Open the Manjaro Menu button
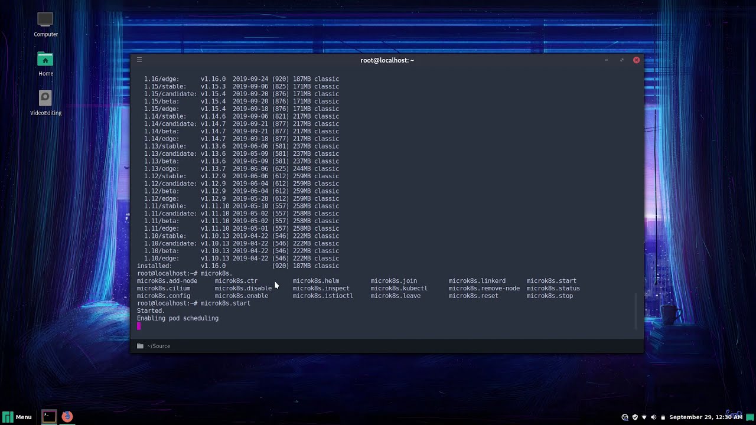 coord(17,417)
